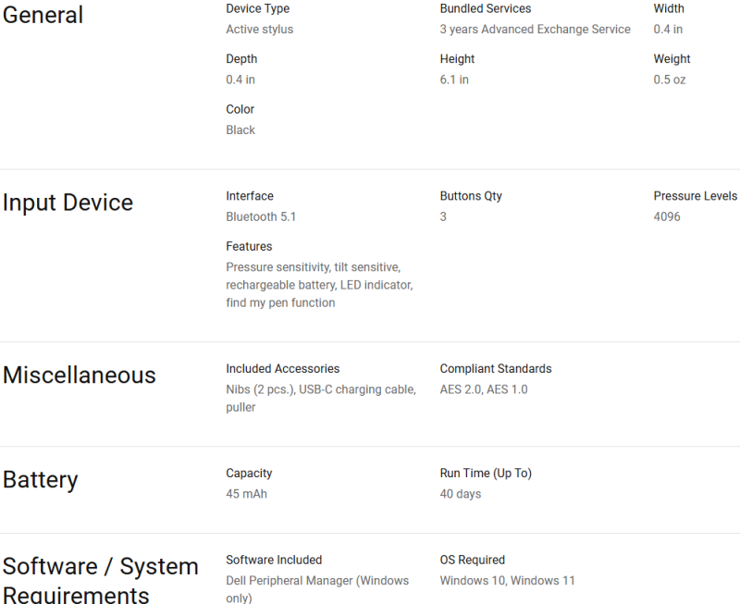Select the Active stylus value text
Screen dimensions: 740x604
(x=260, y=30)
